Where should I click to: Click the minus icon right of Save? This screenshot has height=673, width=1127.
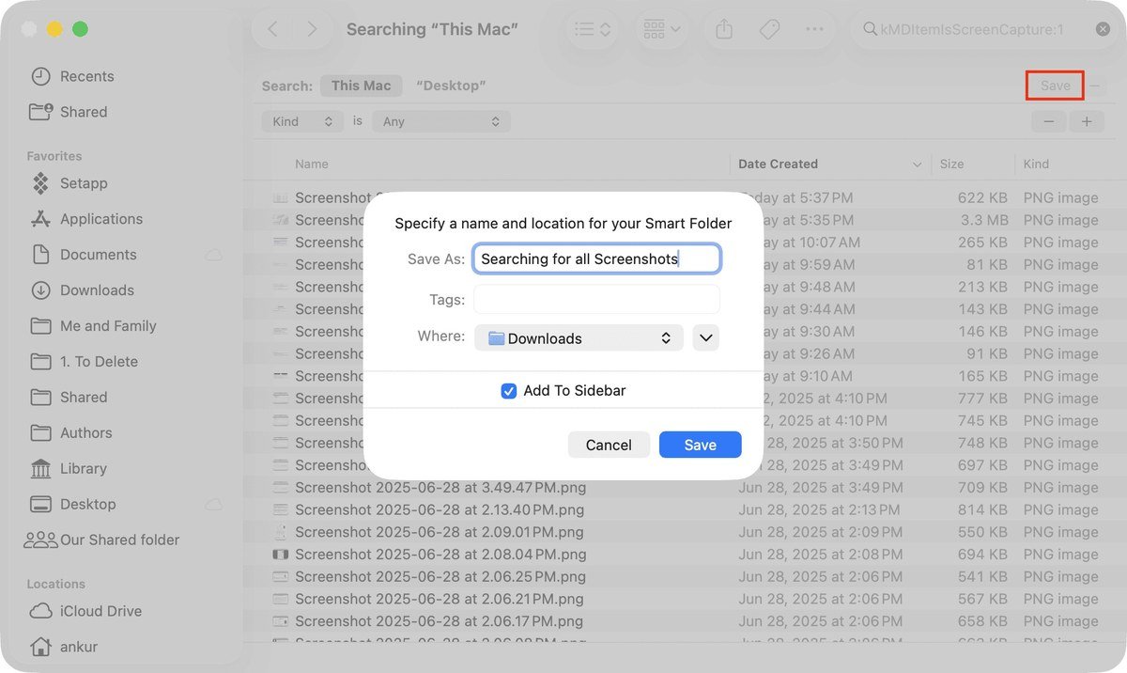pyautogui.click(x=1095, y=86)
